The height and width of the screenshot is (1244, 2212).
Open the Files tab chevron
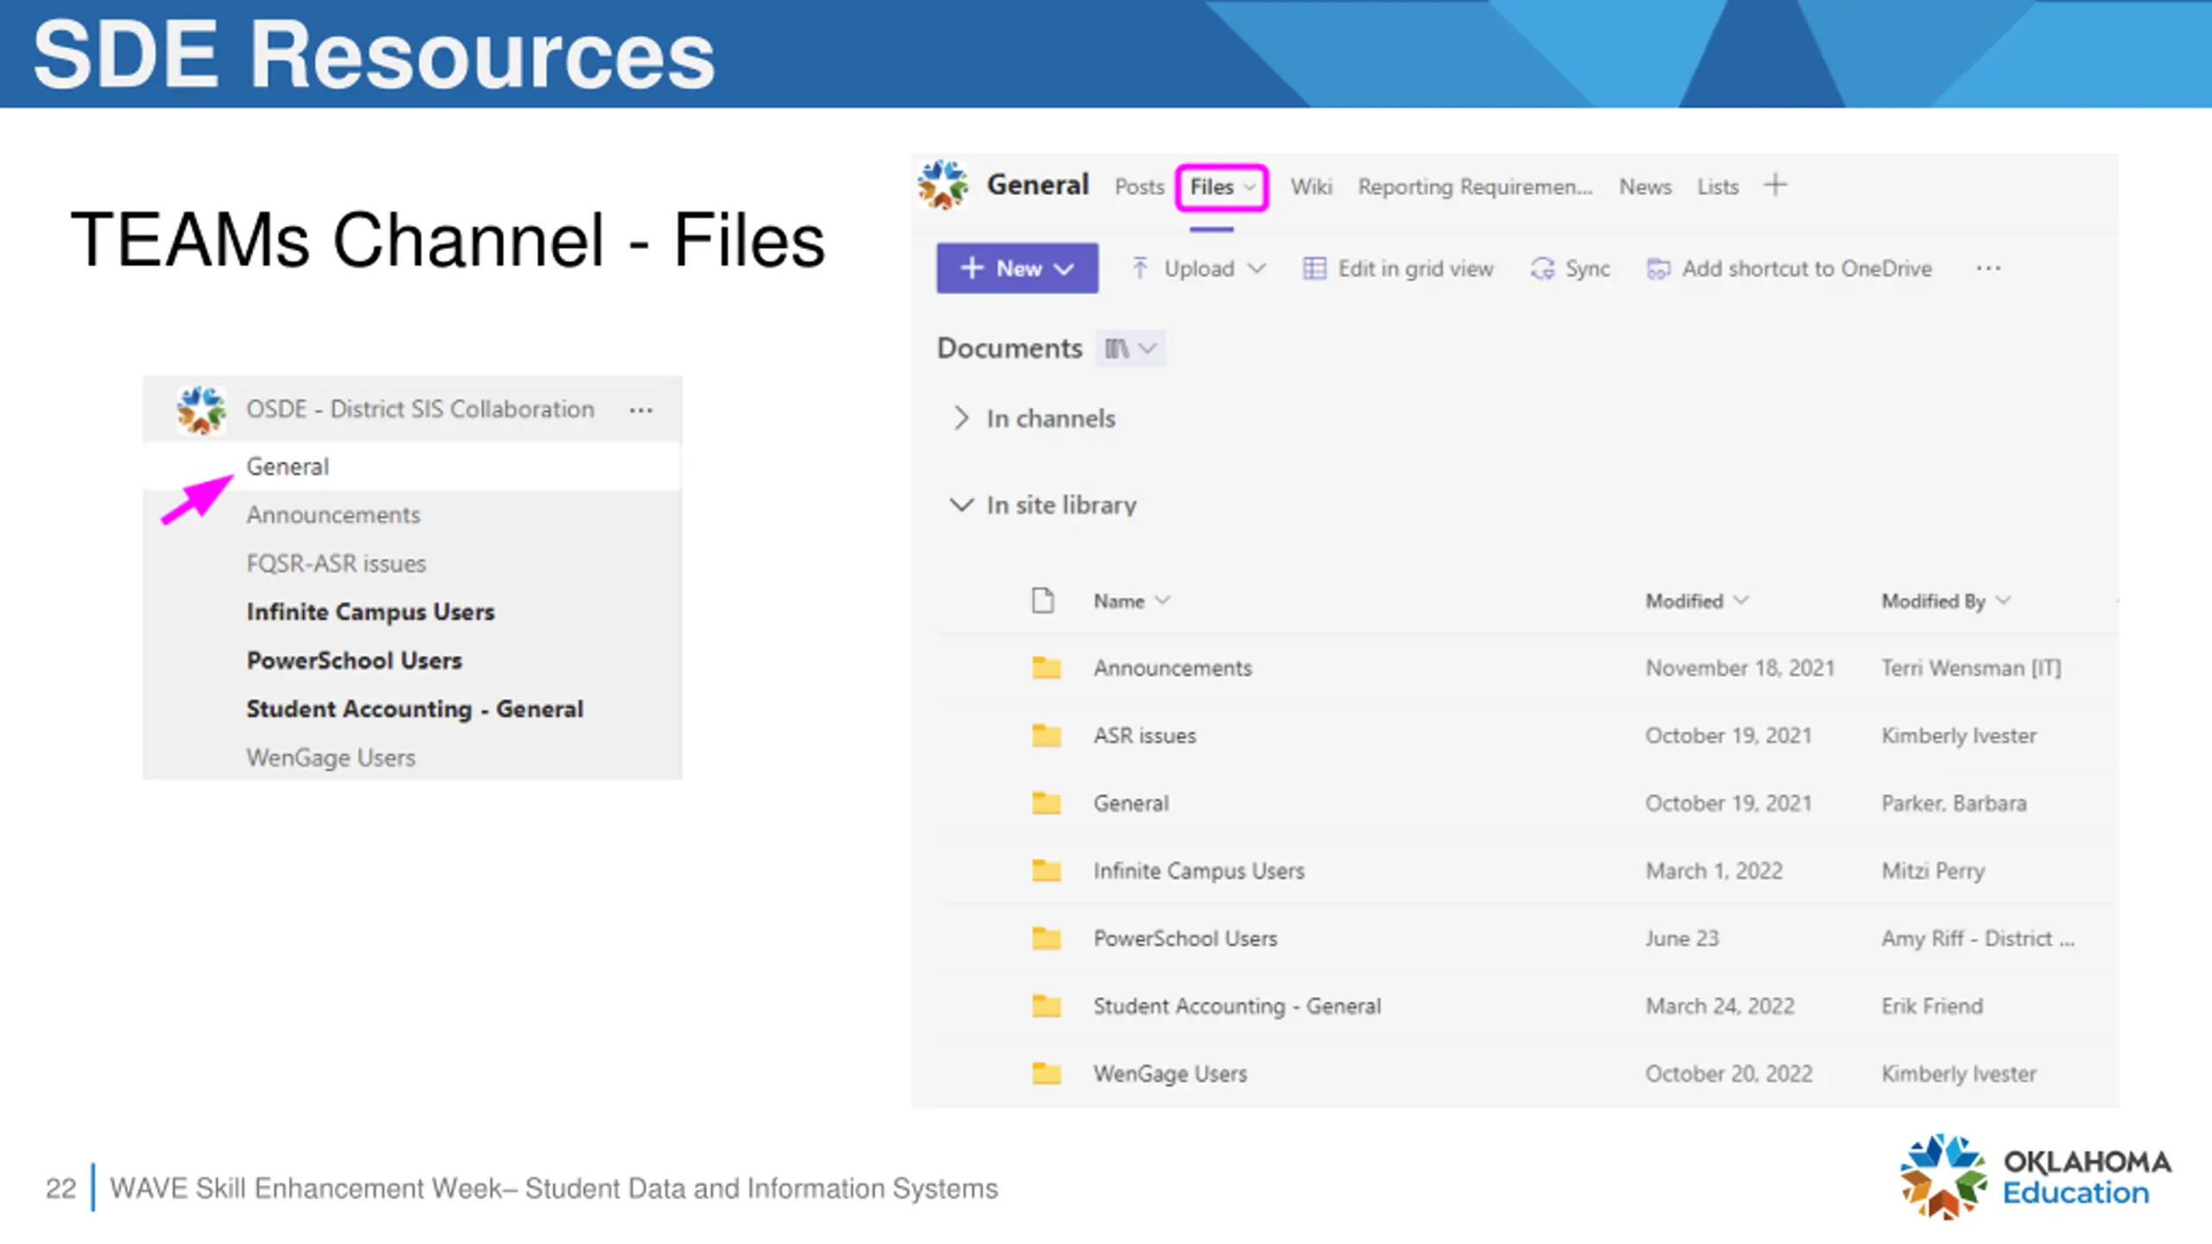[x=1249, y=187]
